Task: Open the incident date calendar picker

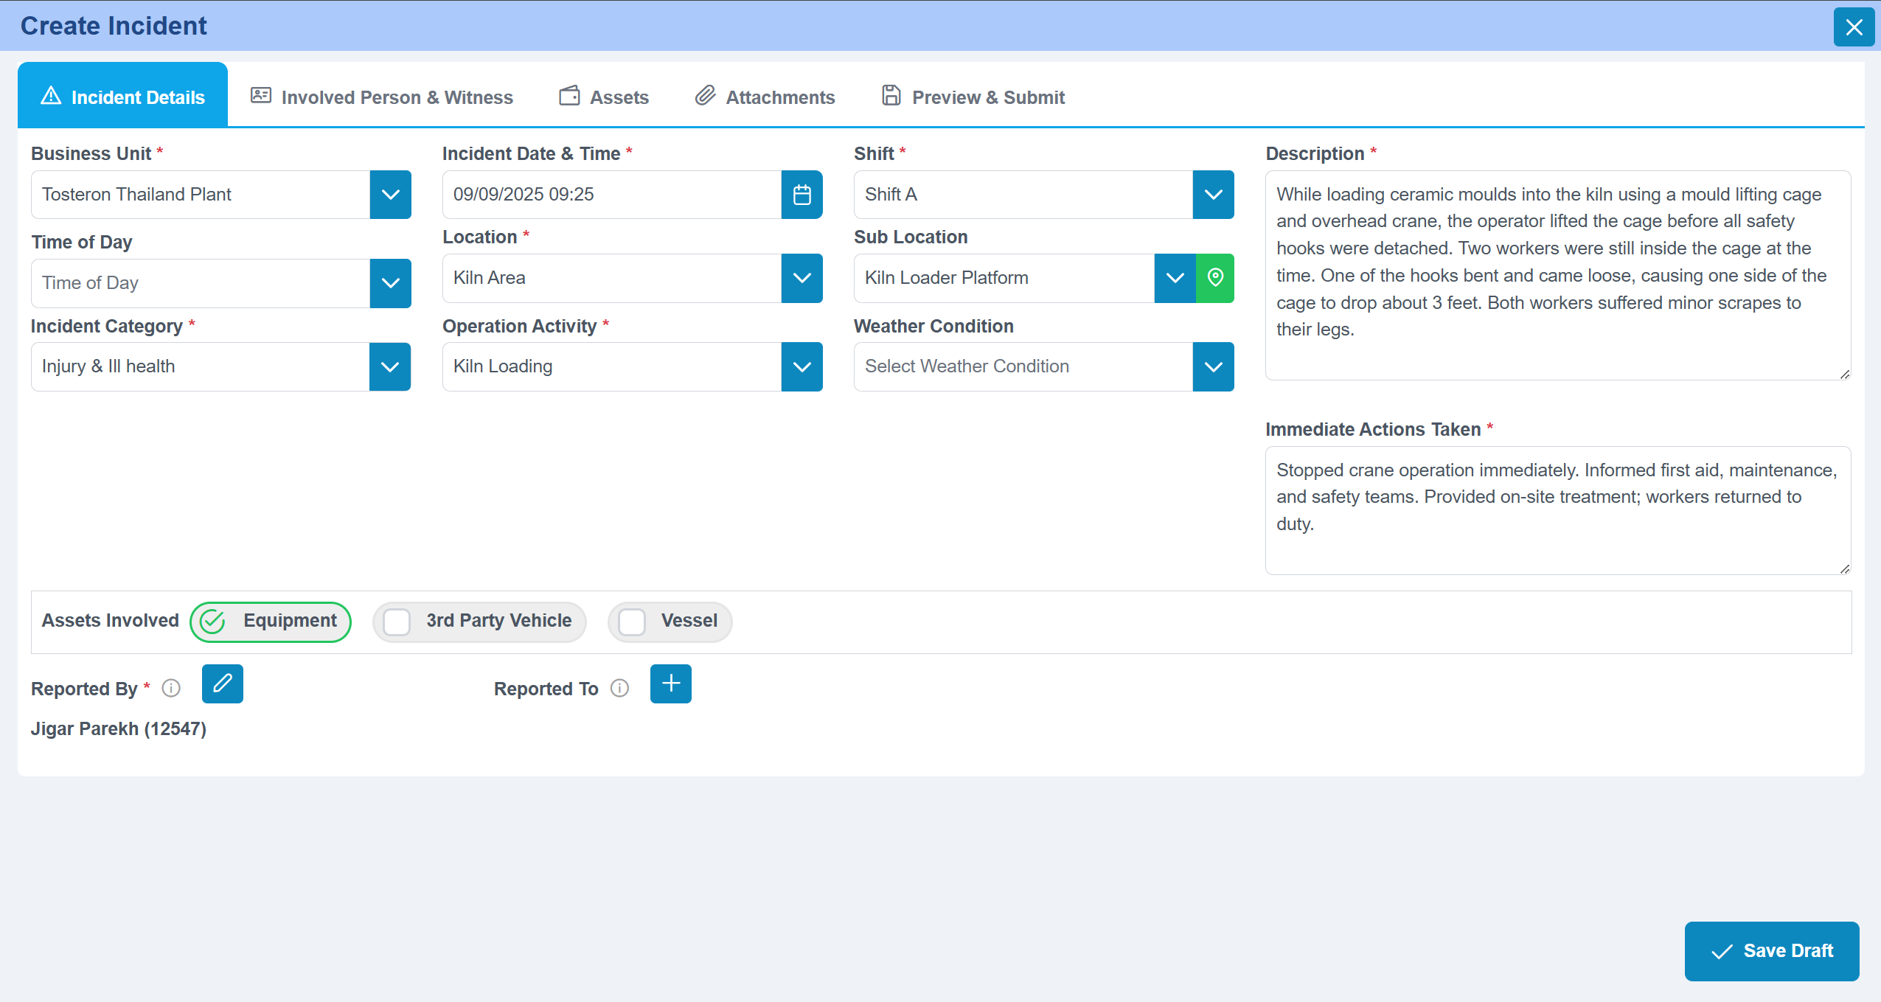Action: click(x=802, y=195)
